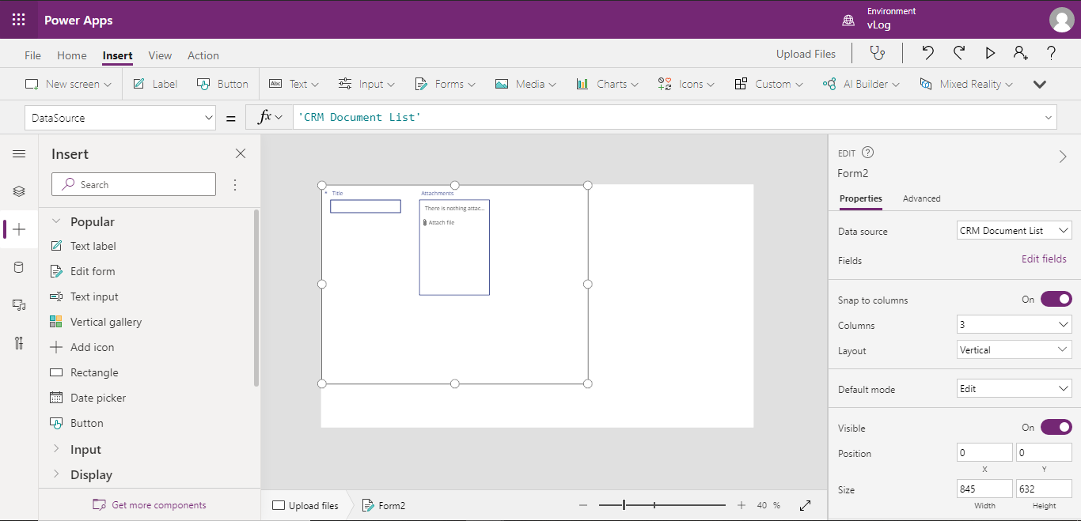The image size is (1081, 521).
Task: Open the DataSource property dropdown
Action: tap(120, 118)
